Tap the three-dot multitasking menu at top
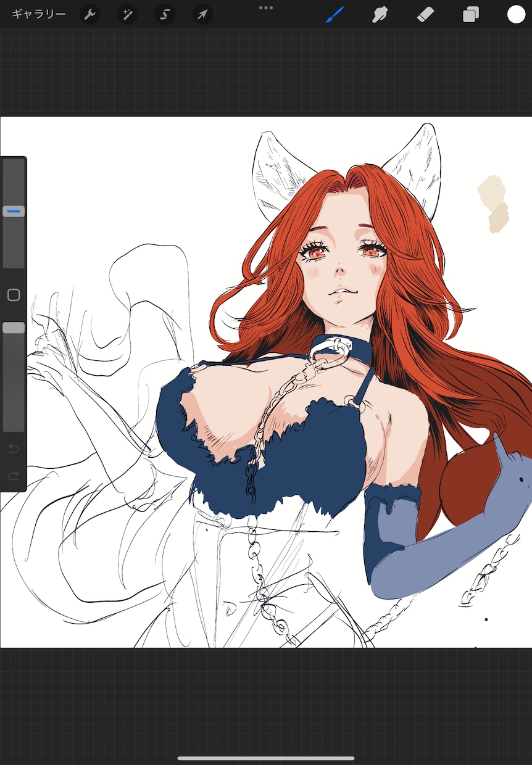This screenshot has width=532, height=765. tap(266, 8)
